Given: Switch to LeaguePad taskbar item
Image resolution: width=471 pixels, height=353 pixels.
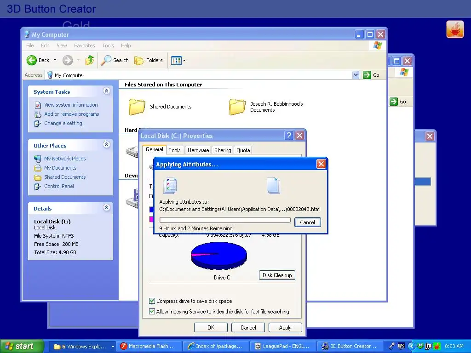Looking at the screenshot, I should click(x=284, y=346).
